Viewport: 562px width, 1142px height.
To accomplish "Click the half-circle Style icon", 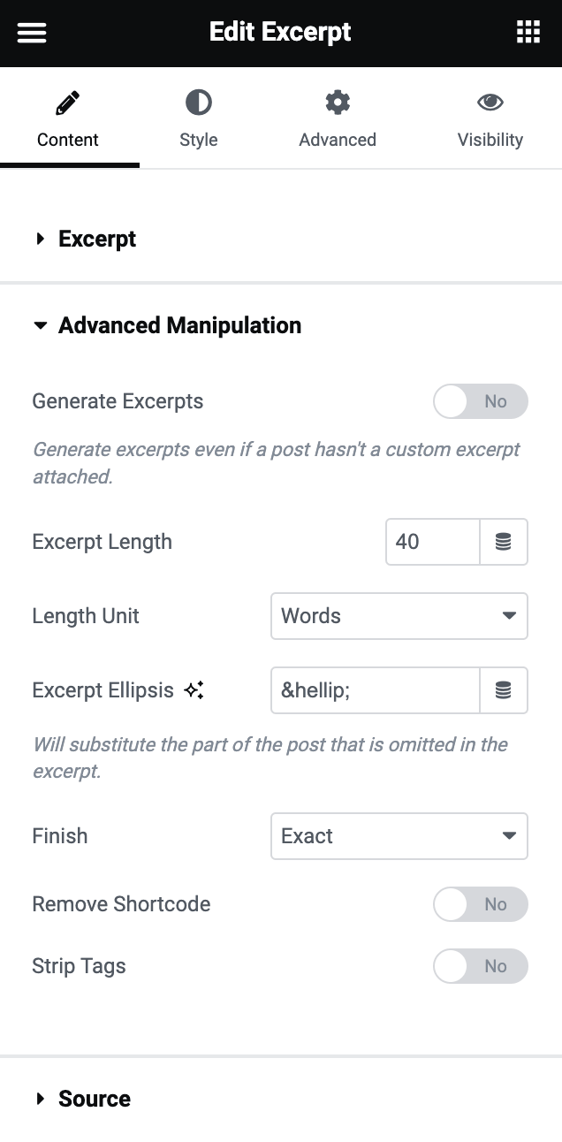I will point(198,103).
